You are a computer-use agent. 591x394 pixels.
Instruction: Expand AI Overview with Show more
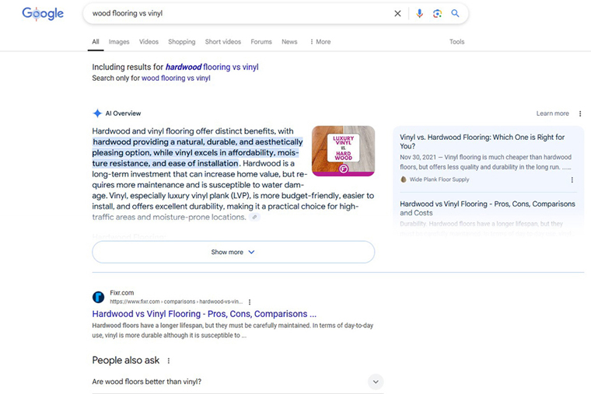click(233, 252)
